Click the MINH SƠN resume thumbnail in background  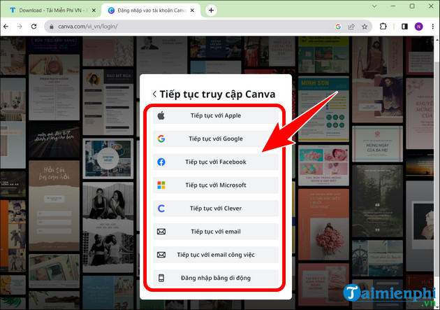coord(323,109)
